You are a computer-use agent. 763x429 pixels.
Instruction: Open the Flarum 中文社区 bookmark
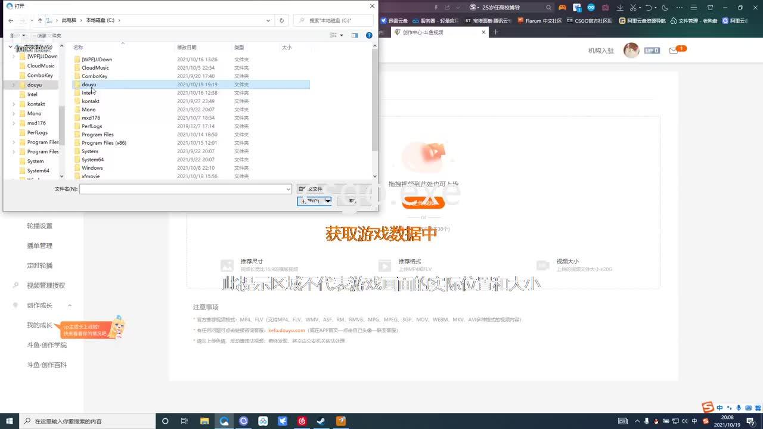[539, 21]
